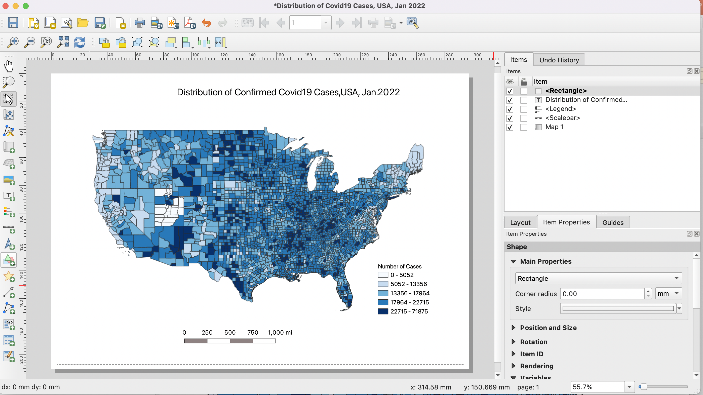Export layout as SVG
This screenshot has width=703, height=395.
coord(173,23)
